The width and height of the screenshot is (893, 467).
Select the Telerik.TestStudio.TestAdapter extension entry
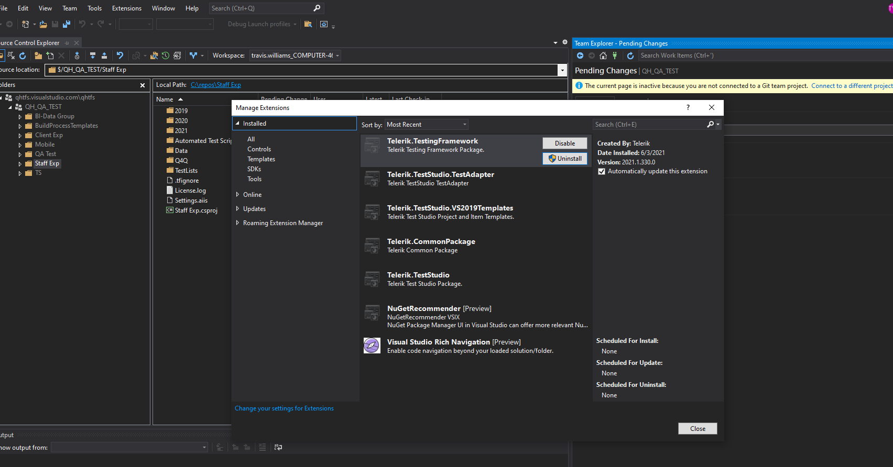[x=440, y=179]
